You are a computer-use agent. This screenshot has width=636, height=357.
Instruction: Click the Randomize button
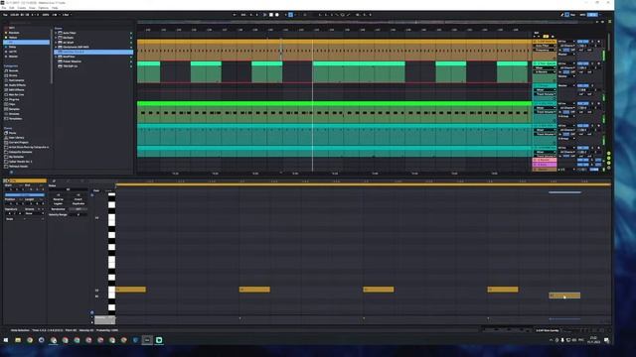58,209
